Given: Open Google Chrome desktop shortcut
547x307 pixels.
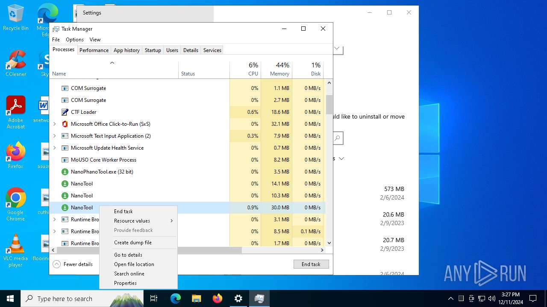Looking at the screenshot, I should 16,204.
